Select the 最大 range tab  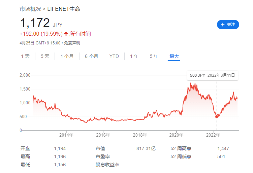pyautogui.click(x=174, y=56)
